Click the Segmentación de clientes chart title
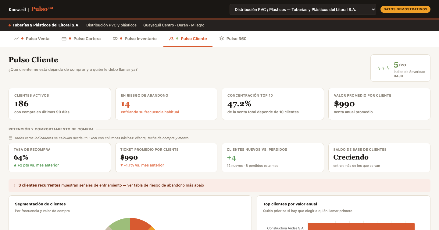This screenshot has width=439, height=230. point(40,204)
